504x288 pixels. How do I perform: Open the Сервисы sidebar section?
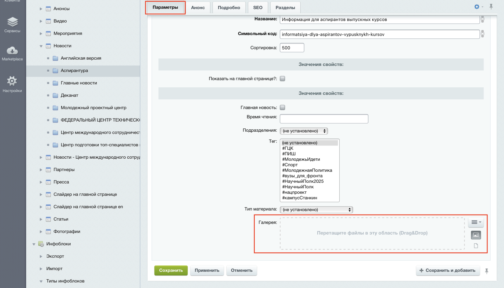(12, 25)
